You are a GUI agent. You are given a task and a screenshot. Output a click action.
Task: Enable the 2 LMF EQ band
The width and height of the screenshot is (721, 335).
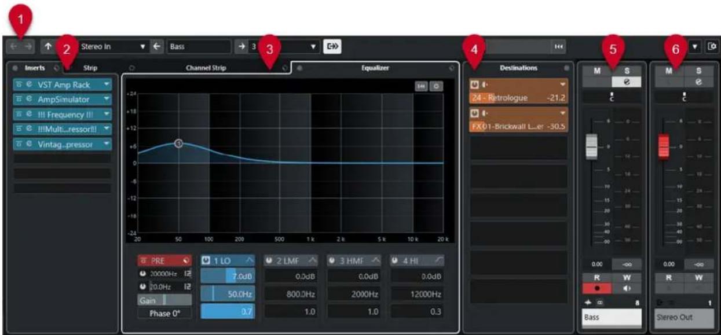pos(269,260)
